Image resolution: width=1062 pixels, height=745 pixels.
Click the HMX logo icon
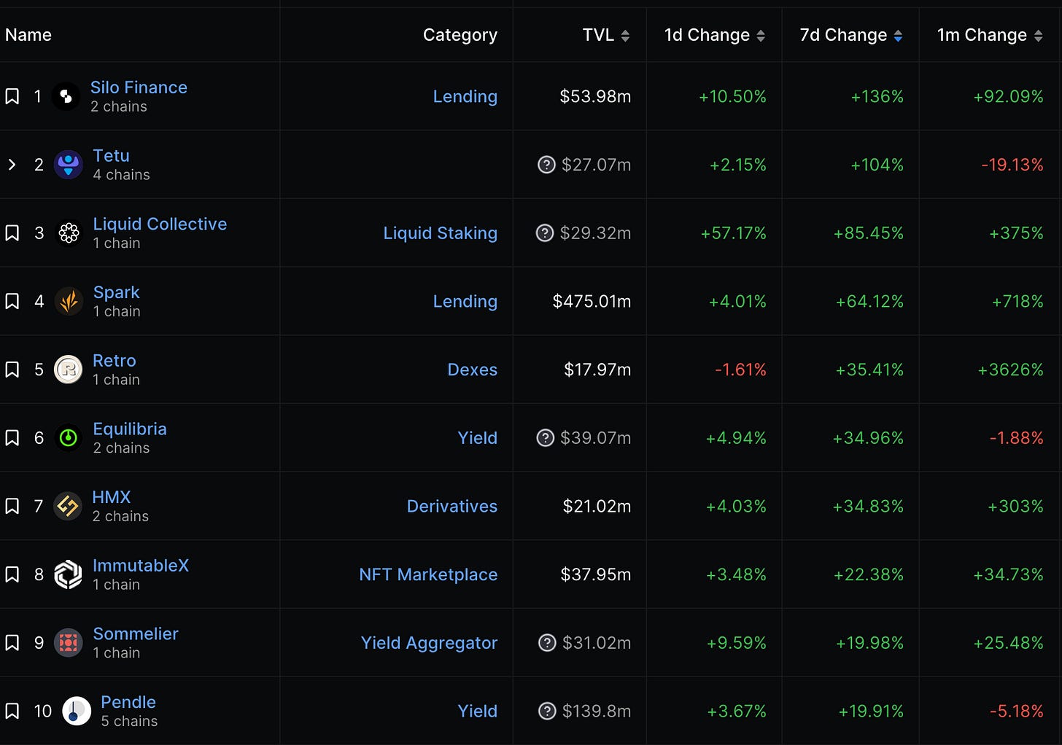68,506
